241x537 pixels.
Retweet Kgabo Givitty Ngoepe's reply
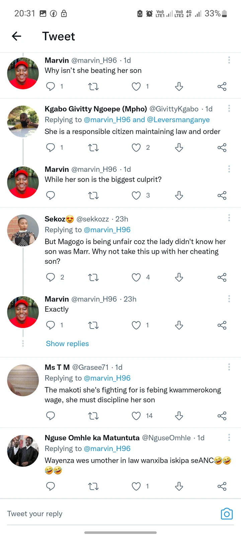(x=93, y=148)
